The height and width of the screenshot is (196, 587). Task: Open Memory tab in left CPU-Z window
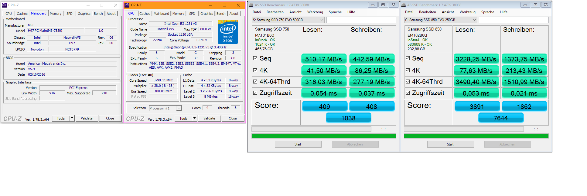[x=56, y=14]
